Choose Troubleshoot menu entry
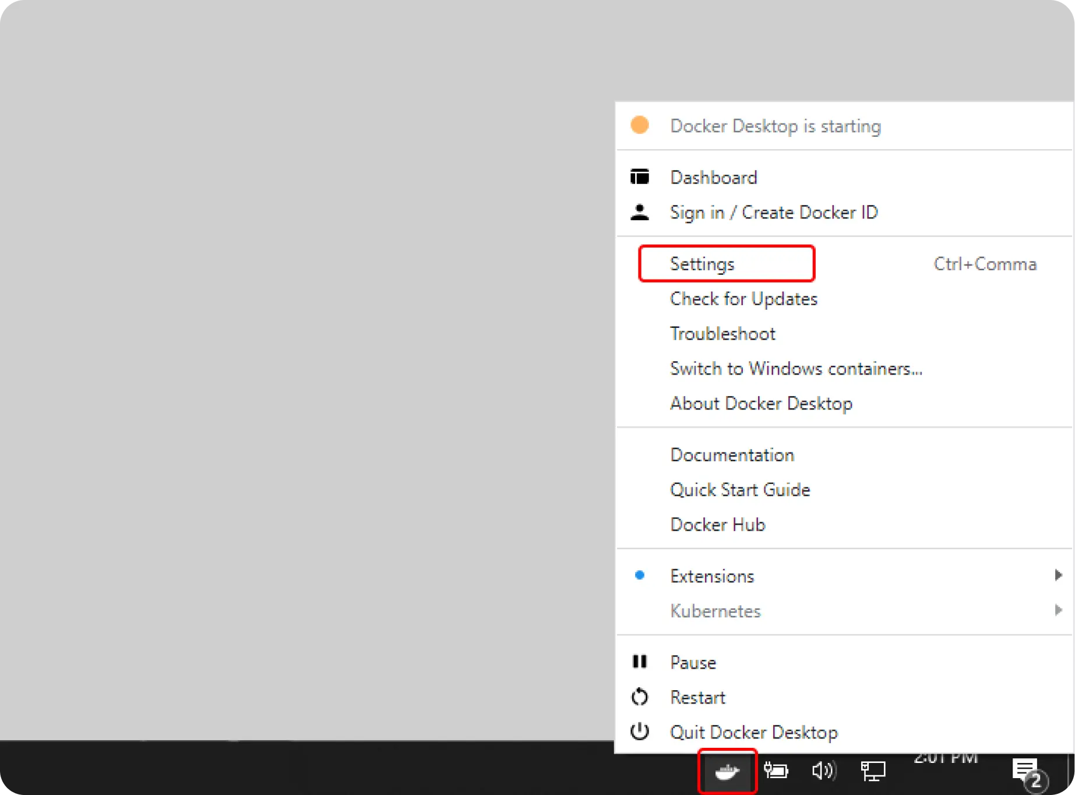Image resolution: width=1075 pixels, height=795 pixels. 722,334
